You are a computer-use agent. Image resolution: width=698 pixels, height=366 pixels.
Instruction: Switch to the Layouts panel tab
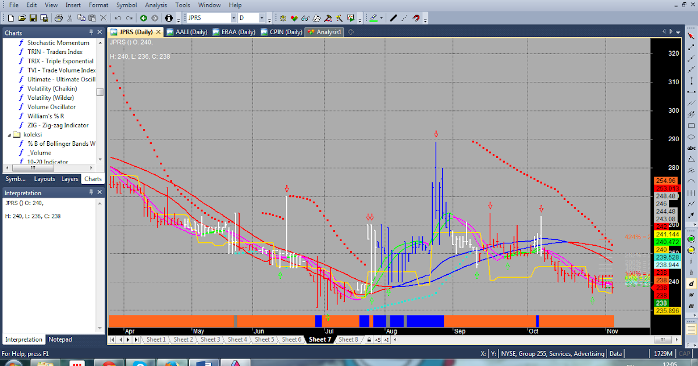[44, 179]
